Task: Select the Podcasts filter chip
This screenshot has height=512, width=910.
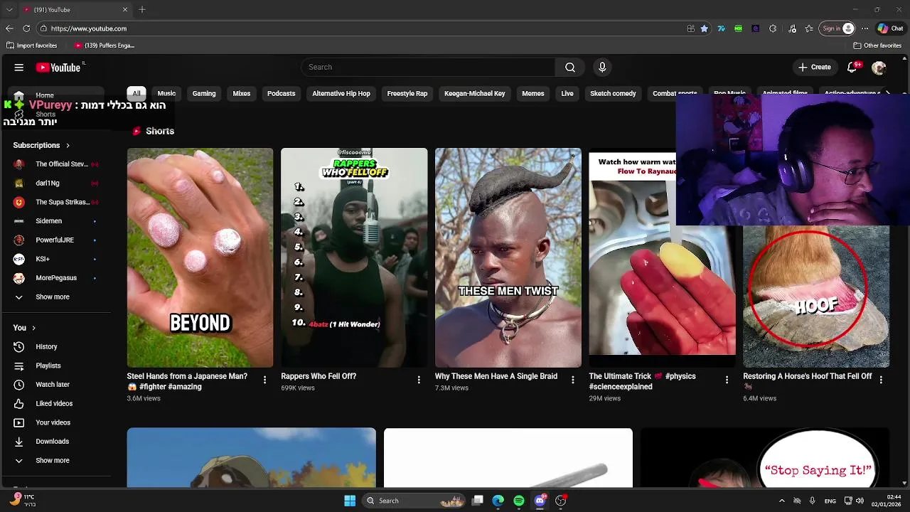Action: [x=282, y=94]
